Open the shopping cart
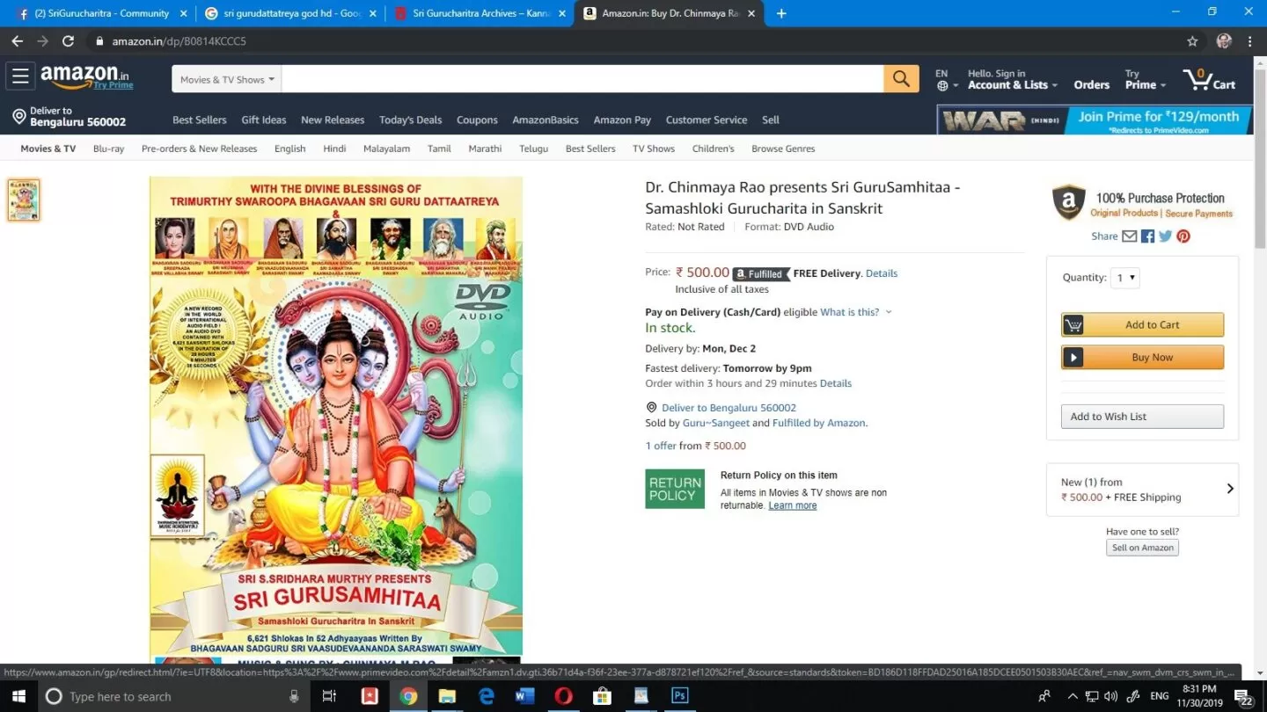Screen dimensions: 1267x712 click(1210, 79)
